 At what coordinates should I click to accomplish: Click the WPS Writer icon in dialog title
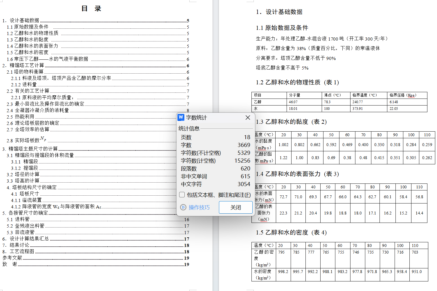point(181,117)
